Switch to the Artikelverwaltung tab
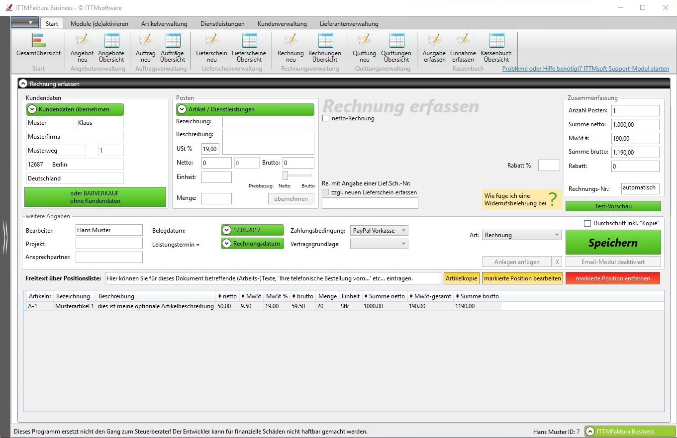This screenshot has width=677, height=438. tap(164, 23)
